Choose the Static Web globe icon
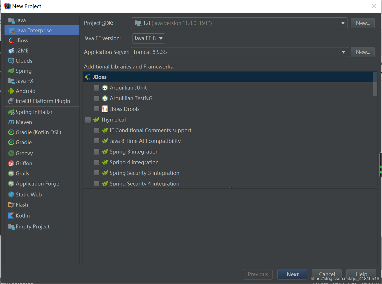 pyautogui.click(x=11, y=194)
